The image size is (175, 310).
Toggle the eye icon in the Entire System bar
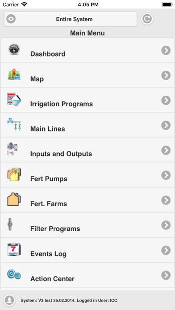11,19
